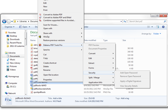168x112 pixels.
Task: Click the quickpdftools PNG file icon
Action: (32, 92)
